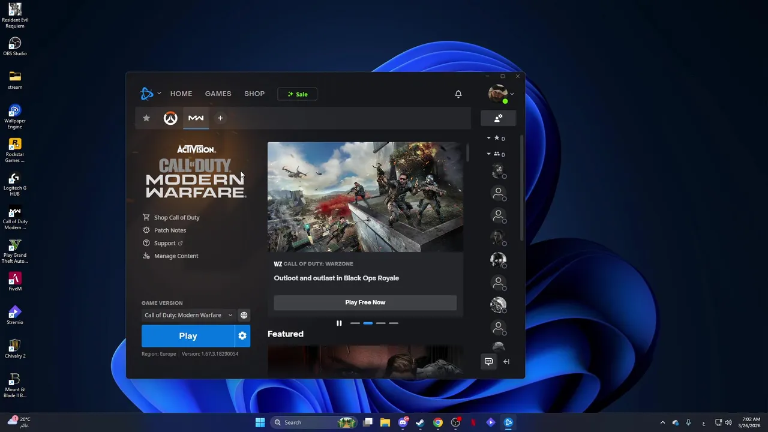
Task: Open Mount & Blade II desktop icon
Action: coord(15,385)
